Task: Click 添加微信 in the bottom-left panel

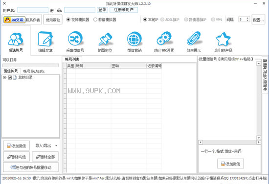Action: coord(17,145)
